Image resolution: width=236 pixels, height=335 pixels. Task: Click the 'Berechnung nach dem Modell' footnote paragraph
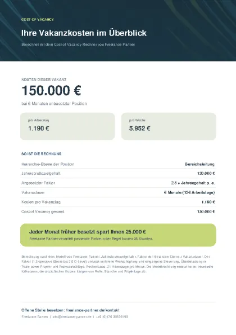coord(117,264)
